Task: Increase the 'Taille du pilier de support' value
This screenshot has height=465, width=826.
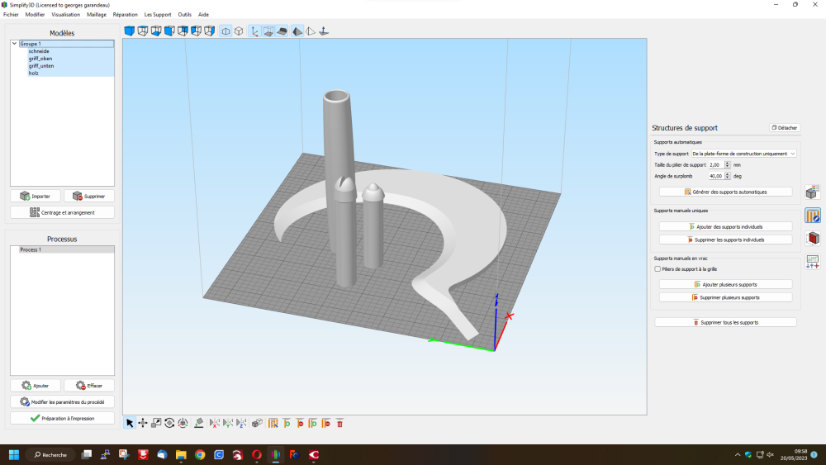Action: (727, 163)
